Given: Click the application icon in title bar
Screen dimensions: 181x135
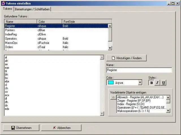Looking at the screenshot, I should click(x=3, y=3).
